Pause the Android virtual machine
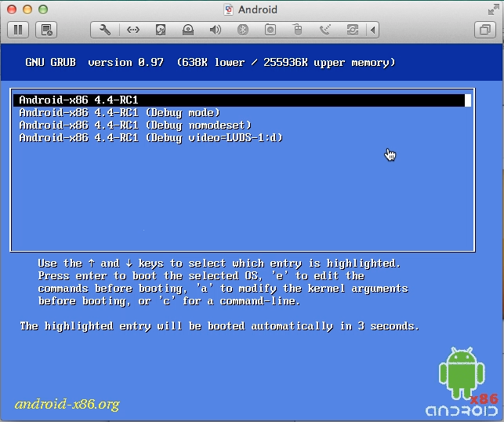The height and width of the screenshot is (422, 504). pyautogui.click(x=18, y=30)
